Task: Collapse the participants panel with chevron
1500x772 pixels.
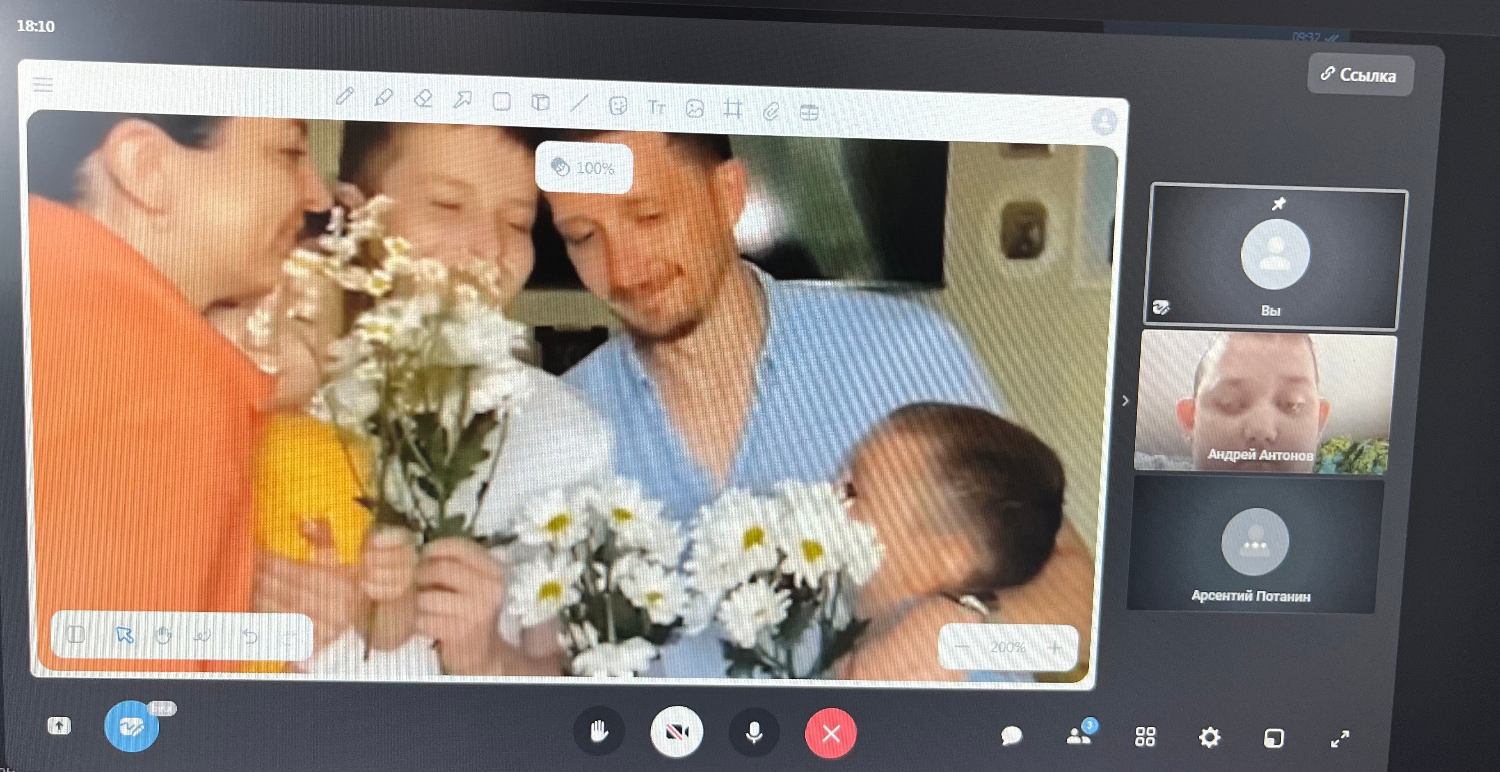Action: point(1125,400)
